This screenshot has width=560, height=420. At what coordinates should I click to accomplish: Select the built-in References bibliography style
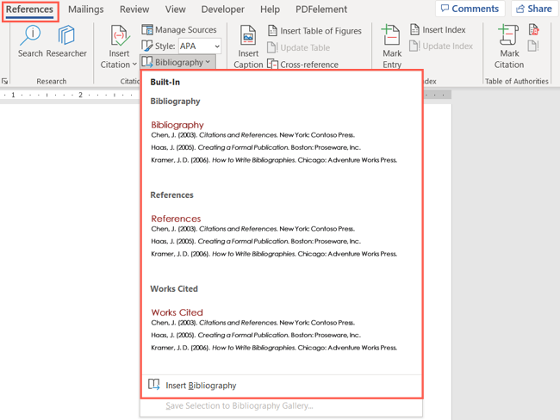274,236
